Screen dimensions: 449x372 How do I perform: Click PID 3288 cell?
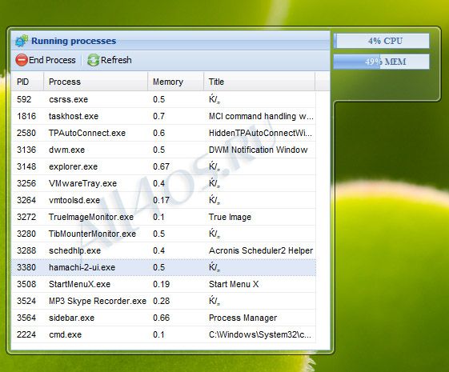click(x=26, y=250)
